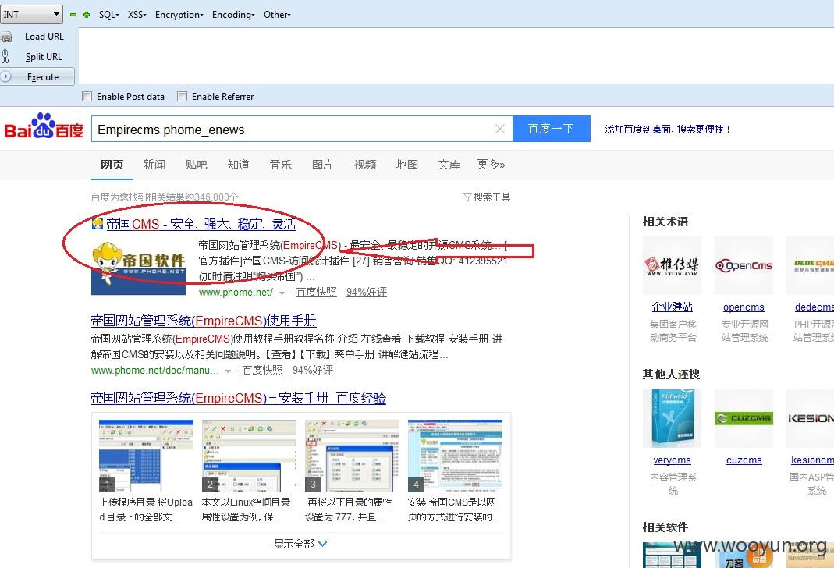Click the OpenCms logo image
The image size is (834, 568).
pyautogui.click(x=744, y=265)
